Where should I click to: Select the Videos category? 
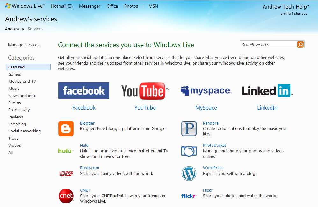pyautogui.click(x=15, y=145)
